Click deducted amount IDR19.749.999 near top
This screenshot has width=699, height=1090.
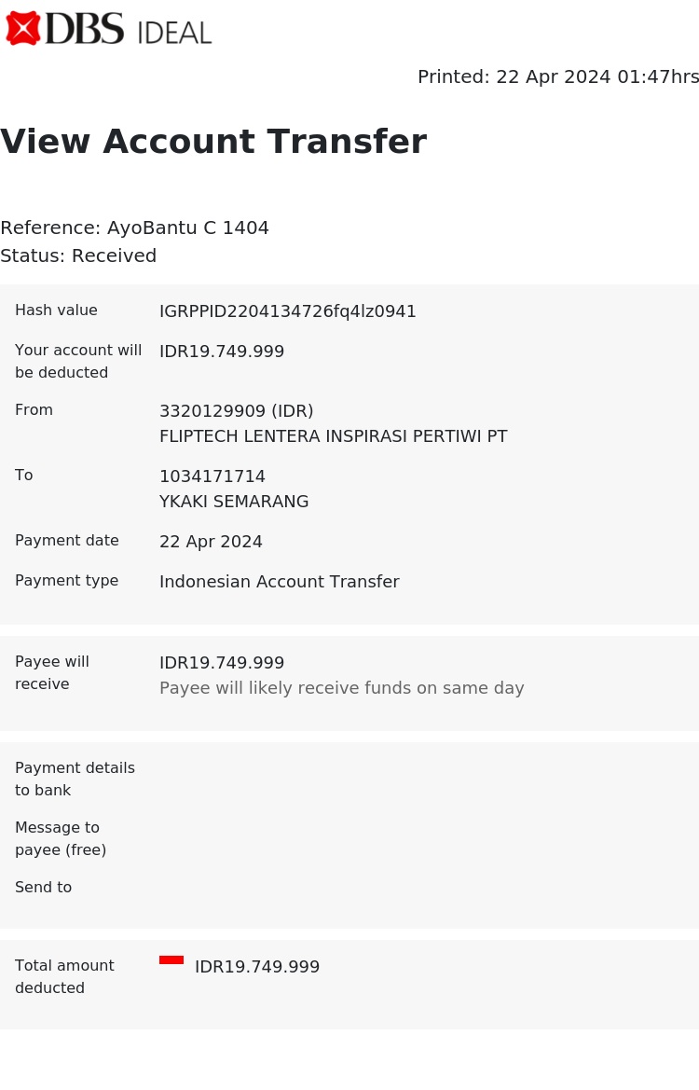pyautogui.click(x=222, y=351)
